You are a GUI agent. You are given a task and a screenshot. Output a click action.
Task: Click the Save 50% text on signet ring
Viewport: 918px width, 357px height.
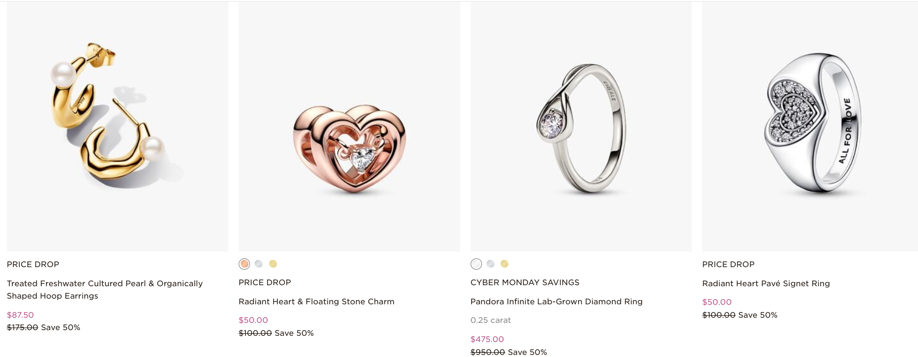coord(758,314)
